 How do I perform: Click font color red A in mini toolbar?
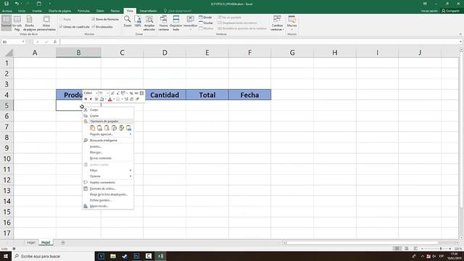pyautogui.click(x=109, y=99)
